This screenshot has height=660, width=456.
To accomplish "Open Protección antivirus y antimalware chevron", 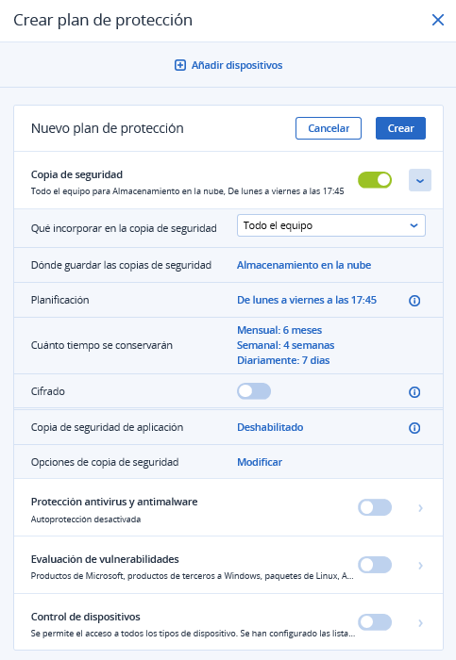I will pos(421,508).
